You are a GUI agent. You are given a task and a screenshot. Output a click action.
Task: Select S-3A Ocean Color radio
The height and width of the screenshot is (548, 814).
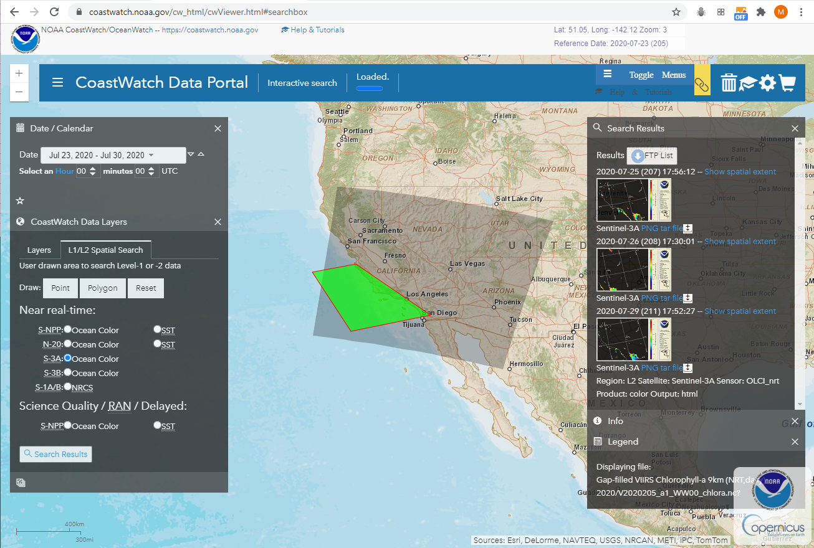[67, 358]
